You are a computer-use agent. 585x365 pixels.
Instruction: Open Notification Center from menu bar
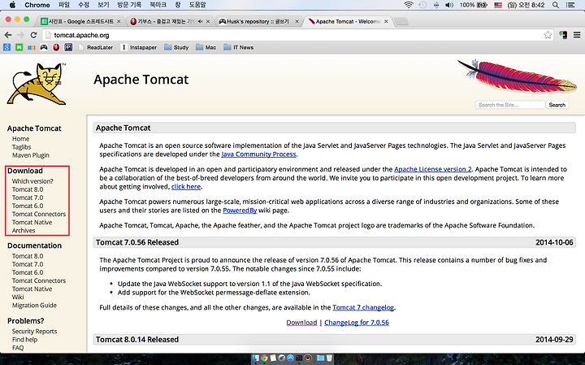pyautogui.click(x=570, y=5)
